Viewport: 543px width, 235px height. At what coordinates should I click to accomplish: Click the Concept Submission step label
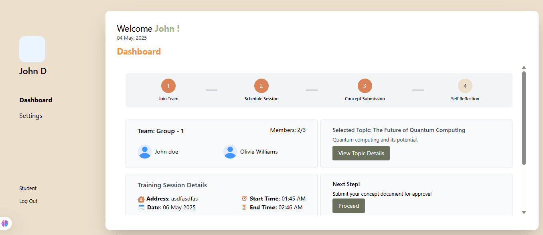tap(365, 99)
